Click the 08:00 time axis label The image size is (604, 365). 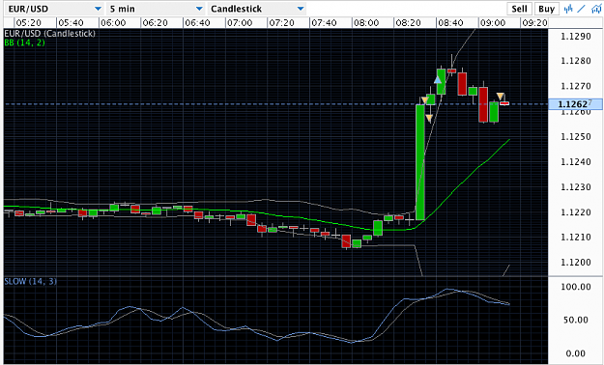point(366,23)
